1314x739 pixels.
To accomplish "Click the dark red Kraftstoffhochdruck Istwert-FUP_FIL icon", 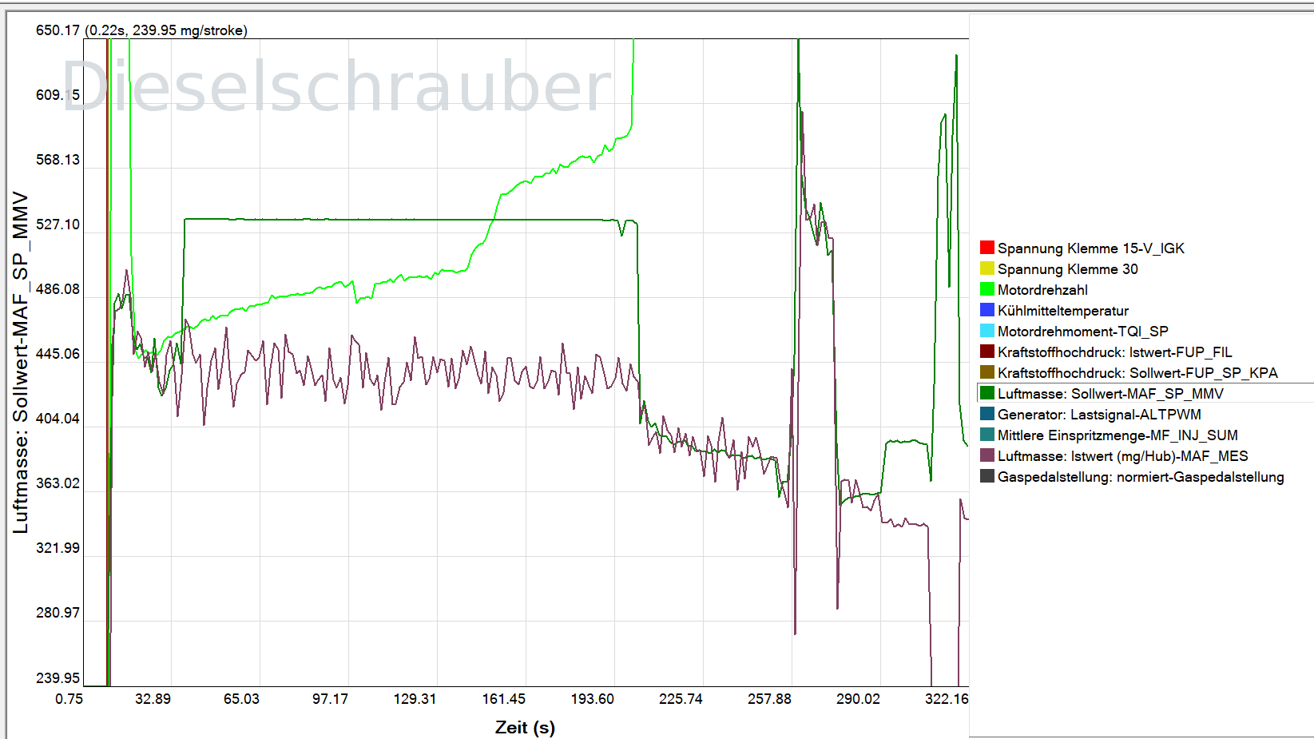I will 986,352.
